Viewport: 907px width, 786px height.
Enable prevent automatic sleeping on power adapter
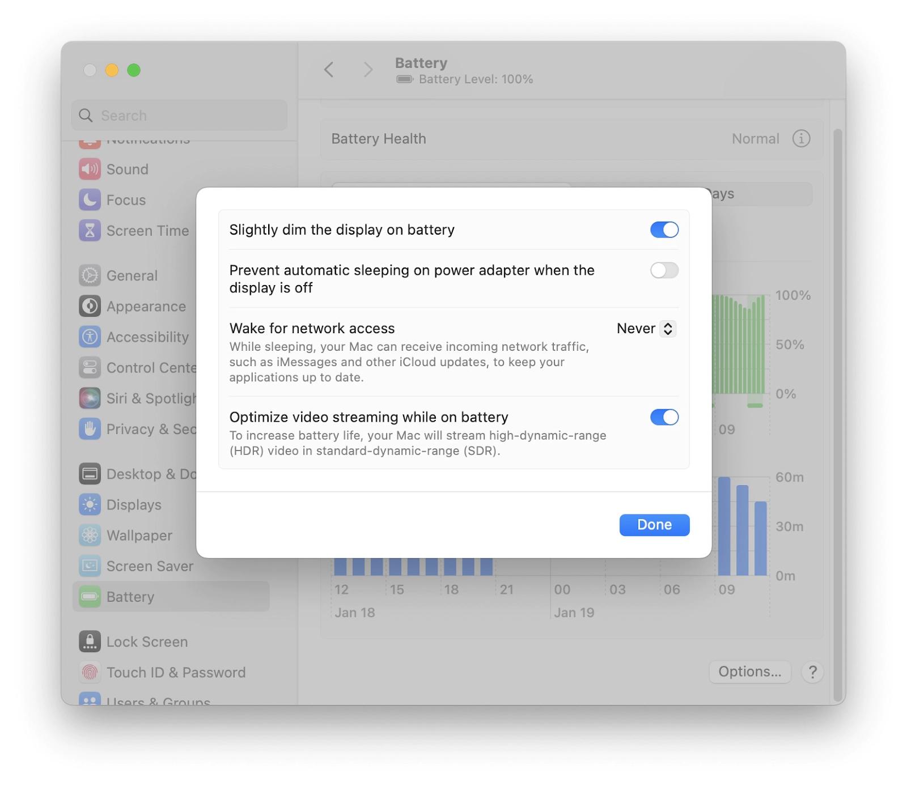click(x=664, y=270)
